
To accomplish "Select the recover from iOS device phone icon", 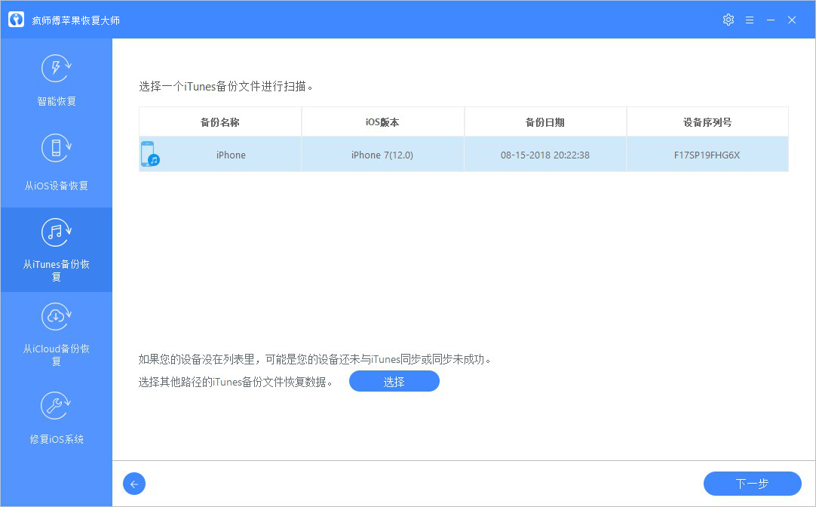I will pyautogui.click(x=57, y=148).
